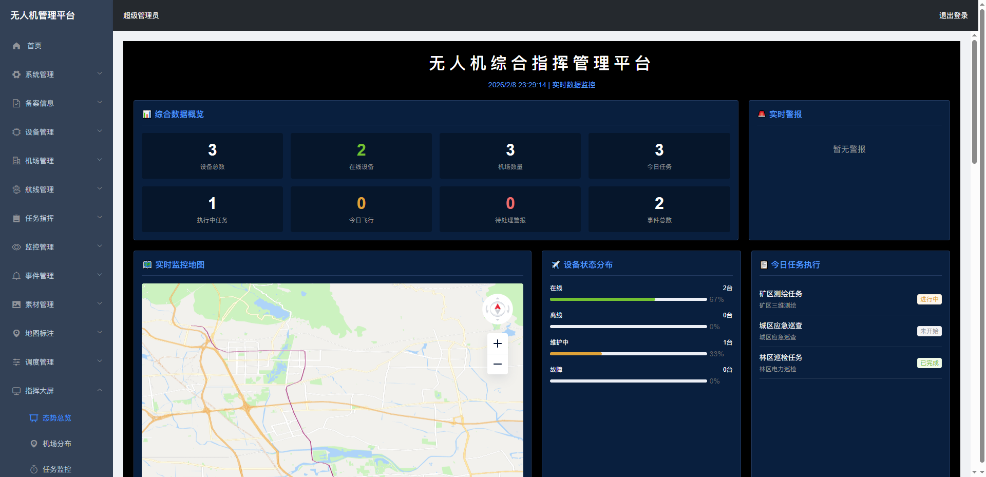Open 任务监控 in the sidebar
The width and height of the screenshot is (986, 477).
[x=56, y=469]
